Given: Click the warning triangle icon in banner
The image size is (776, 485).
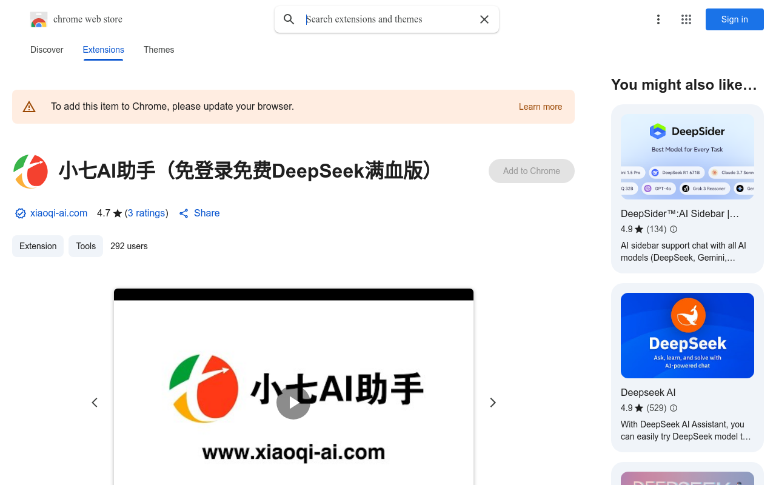Looking at the screenshot, I should coord(29,107).
